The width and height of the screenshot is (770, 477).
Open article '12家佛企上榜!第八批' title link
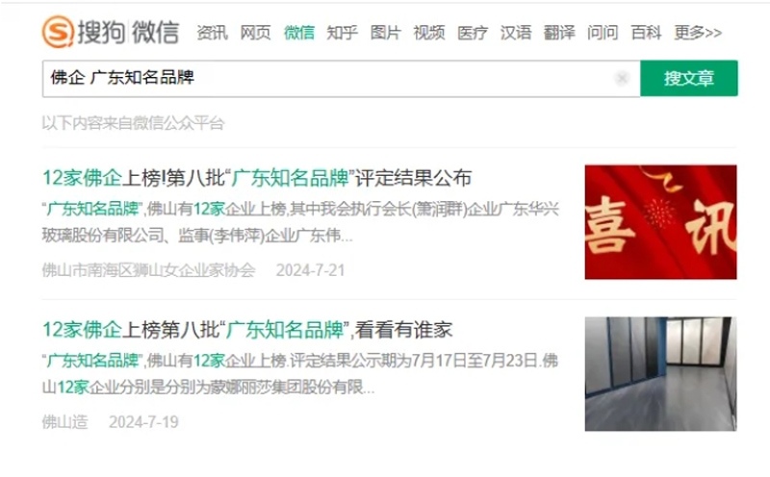click(257, 178)
